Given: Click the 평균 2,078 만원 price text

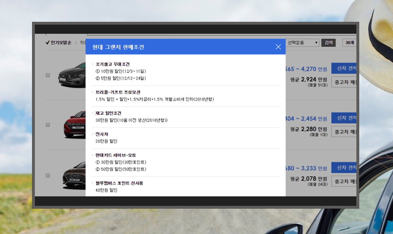Looking at the screenshot, I should [308, 179].
